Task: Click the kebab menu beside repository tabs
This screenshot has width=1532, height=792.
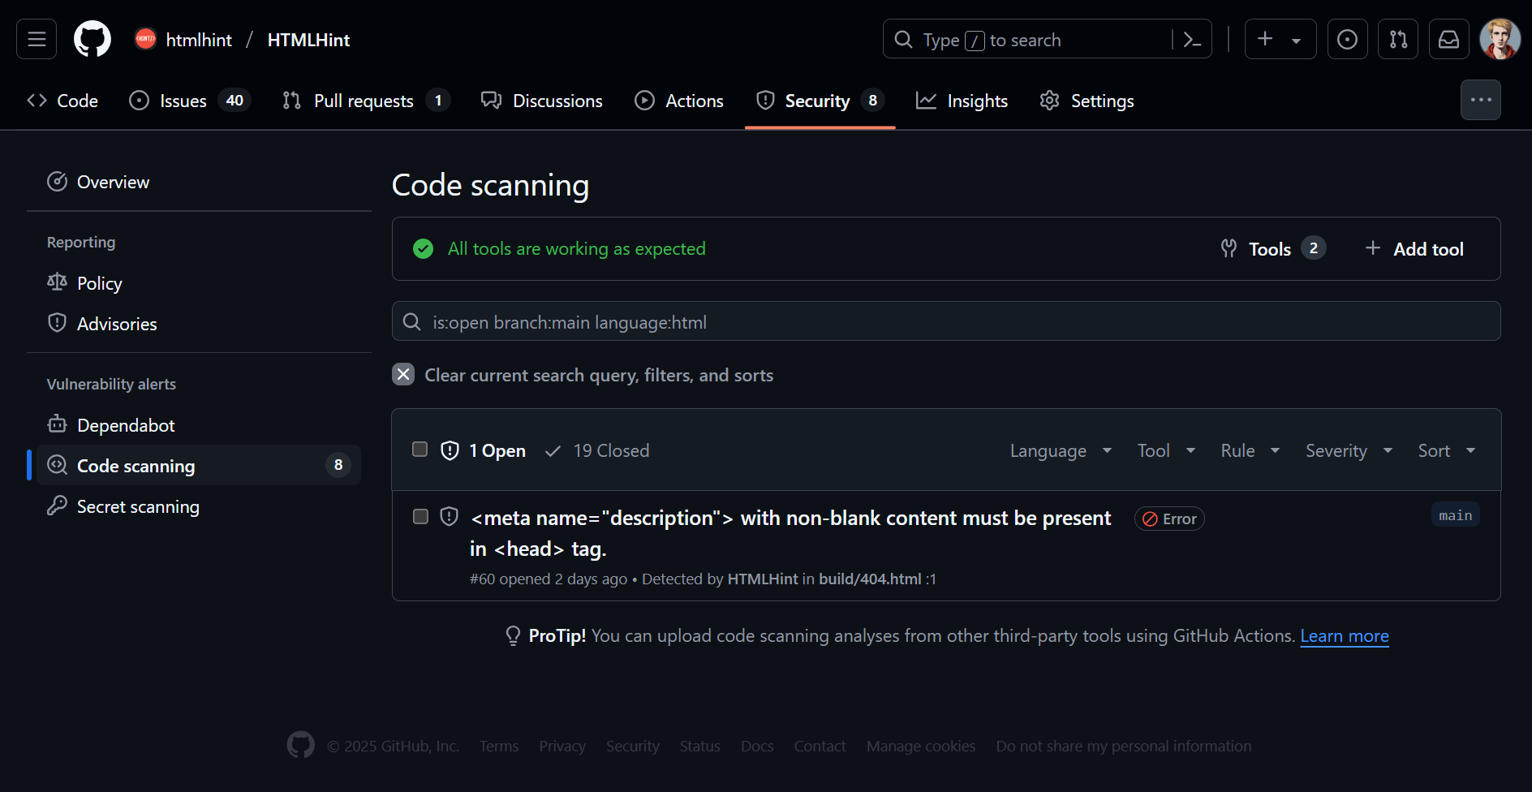Action: click(x=1480, y=99)
